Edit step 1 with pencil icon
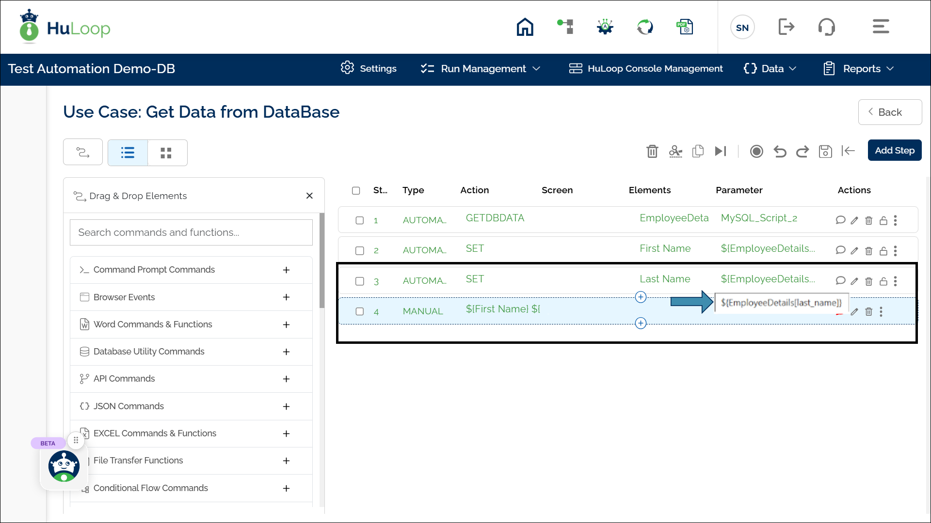The height and width of the screenshot is (523, 931). [x=854, y=221]
